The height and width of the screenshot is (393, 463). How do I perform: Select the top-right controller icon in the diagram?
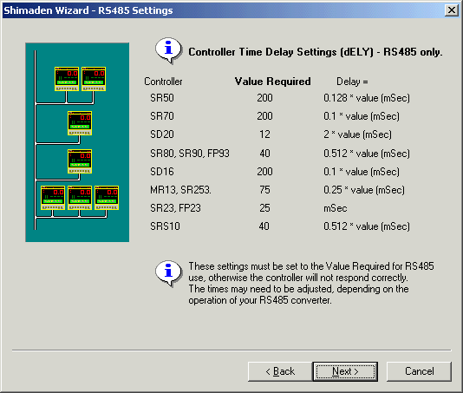(94, 79)
